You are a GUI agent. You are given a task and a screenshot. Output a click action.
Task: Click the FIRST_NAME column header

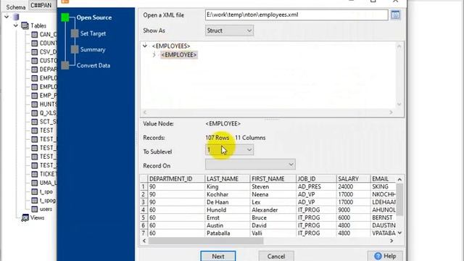point(273,179)
